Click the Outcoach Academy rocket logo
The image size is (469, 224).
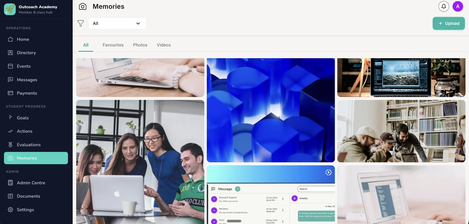tap(10, 9)
